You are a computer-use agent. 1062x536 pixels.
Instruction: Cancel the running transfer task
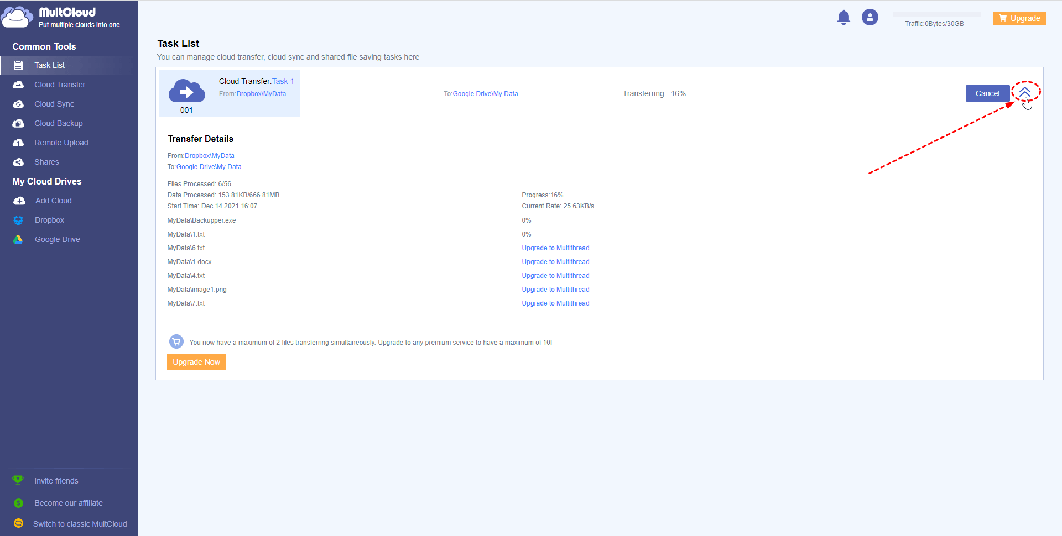(x=987, y=93)
